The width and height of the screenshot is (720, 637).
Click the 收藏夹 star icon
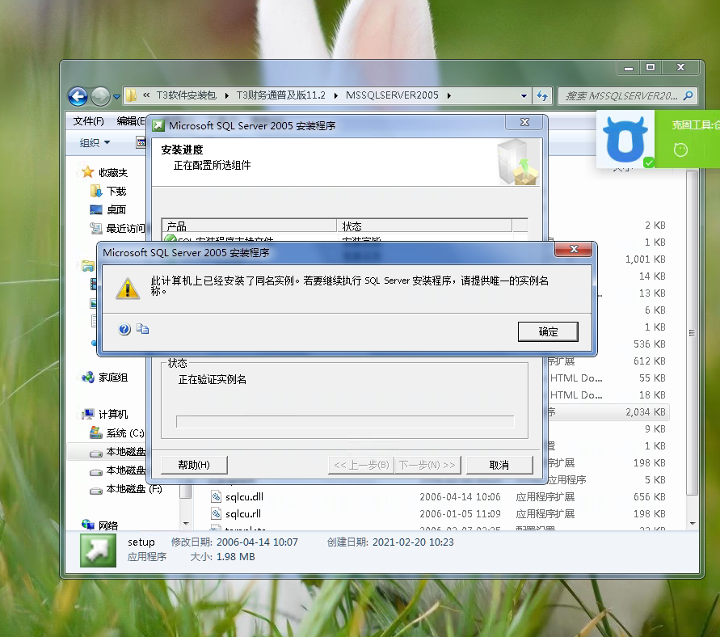pyautogui.click(x=88, y=172)
